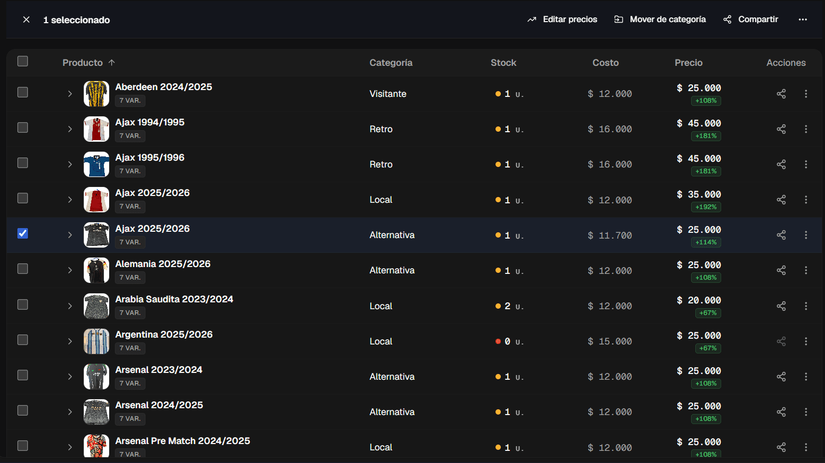
Task: Sort by the Producto column header
Action: 89,63
